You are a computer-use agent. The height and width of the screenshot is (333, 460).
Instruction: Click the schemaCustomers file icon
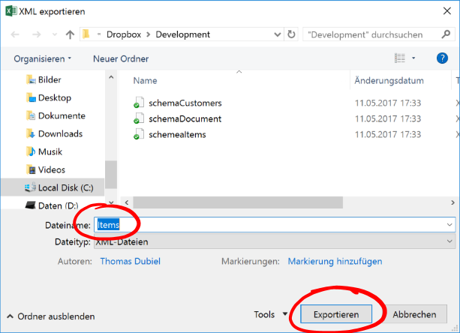pyautogui.click(x=137, y=103)
